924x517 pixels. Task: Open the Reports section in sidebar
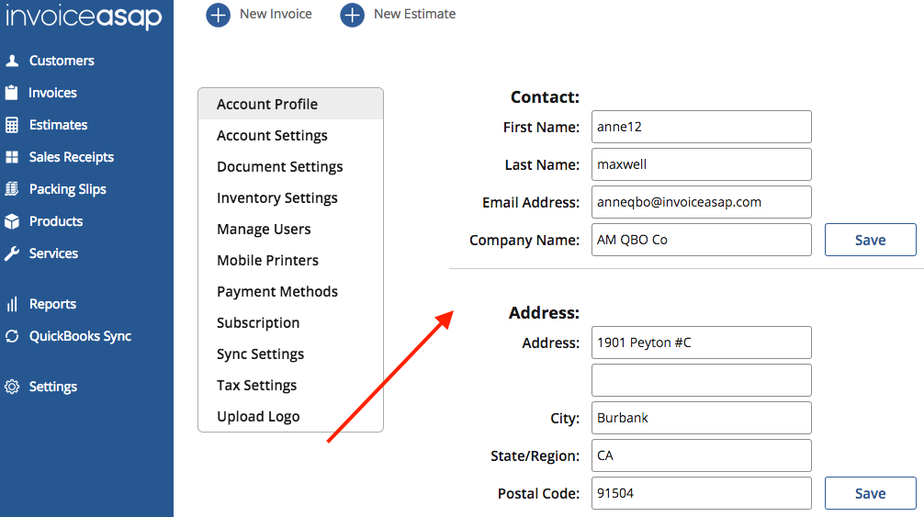52,304
